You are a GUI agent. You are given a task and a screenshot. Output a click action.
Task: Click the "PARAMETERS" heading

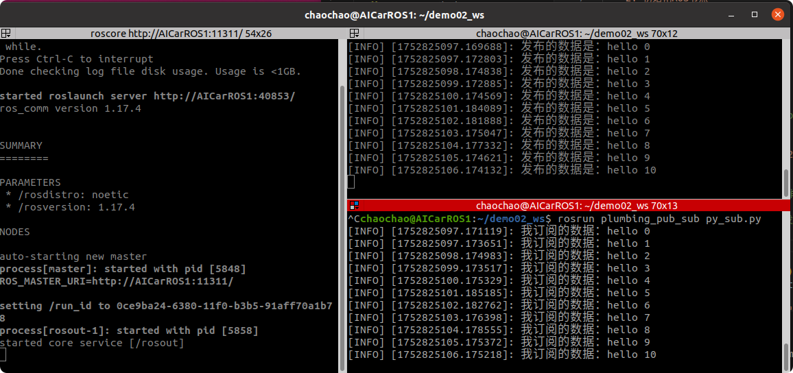[x=30, y=182]
